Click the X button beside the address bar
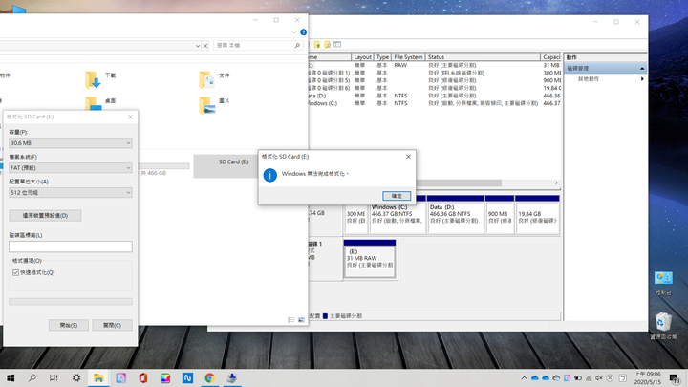The height and width of the screenshot is (387, 688). click(204, 46)
